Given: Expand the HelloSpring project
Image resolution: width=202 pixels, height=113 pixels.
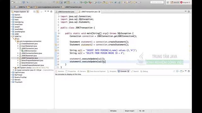Looking at the screenshot, I should click(11, 22).
